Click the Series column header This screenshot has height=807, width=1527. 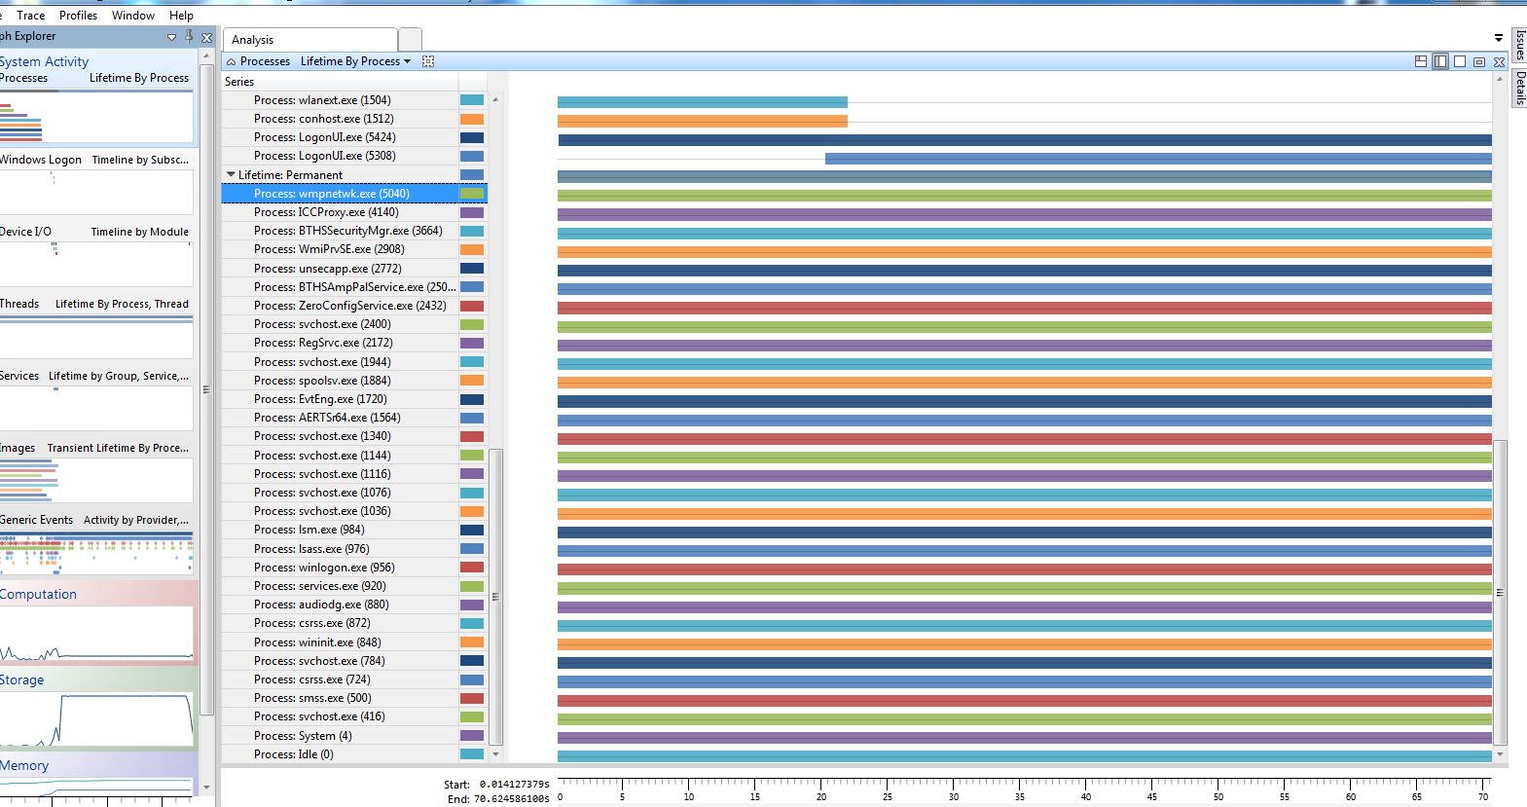point(340,82)
